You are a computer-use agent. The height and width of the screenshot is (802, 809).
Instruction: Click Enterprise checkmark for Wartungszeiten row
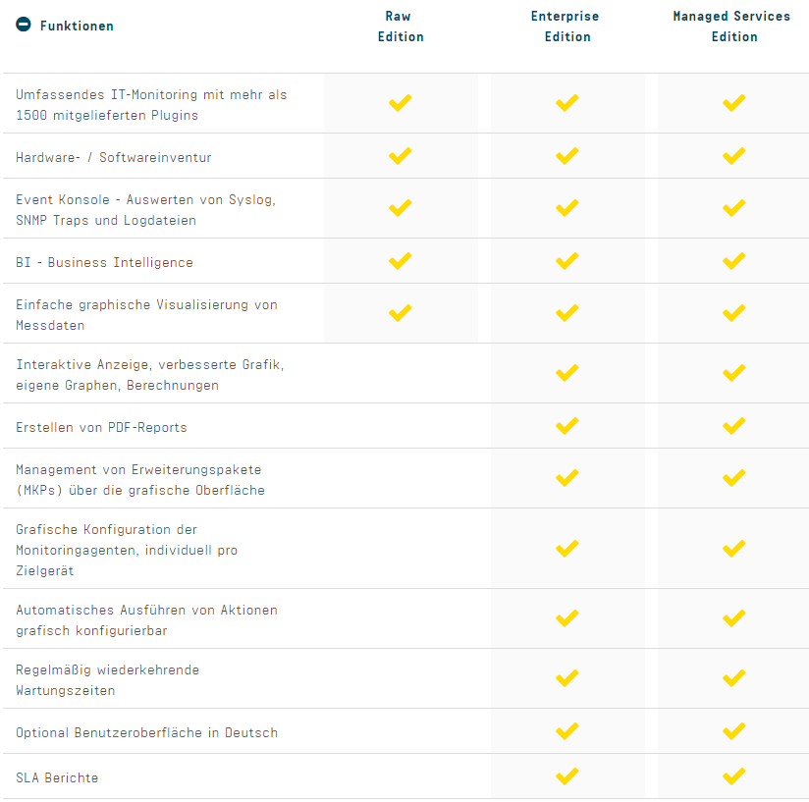(x=567, y=678)
